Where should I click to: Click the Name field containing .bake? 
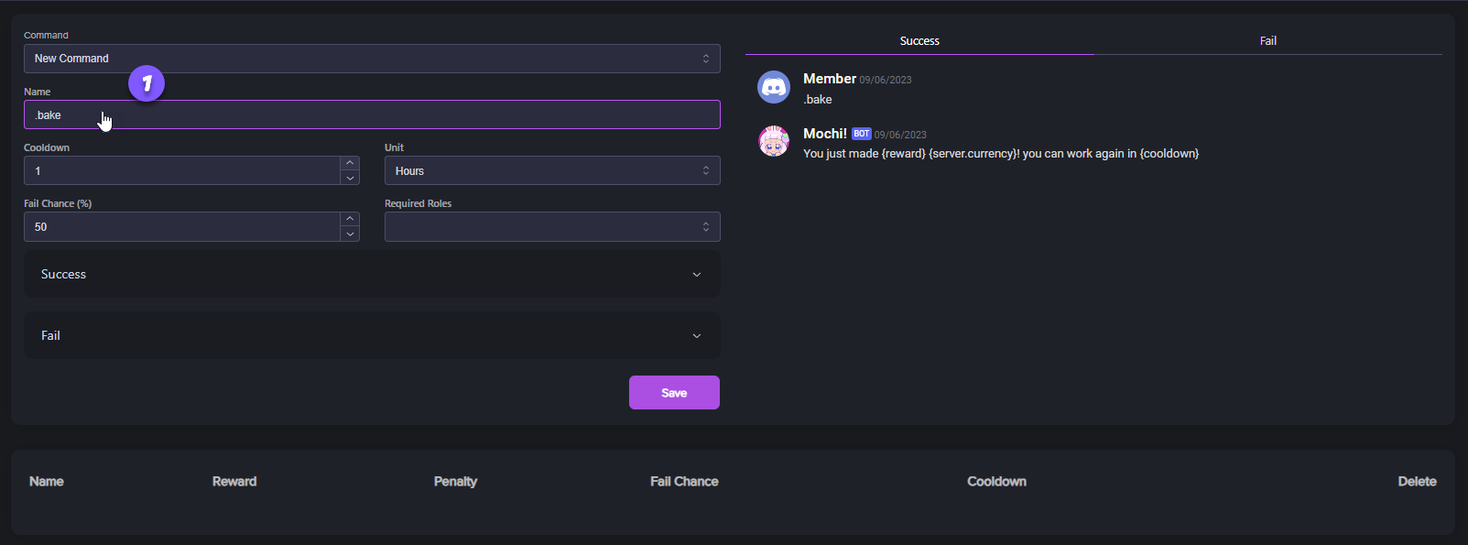point(372,115)
